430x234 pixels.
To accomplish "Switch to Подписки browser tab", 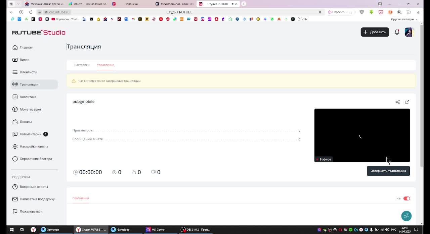I will coord(131,4).
